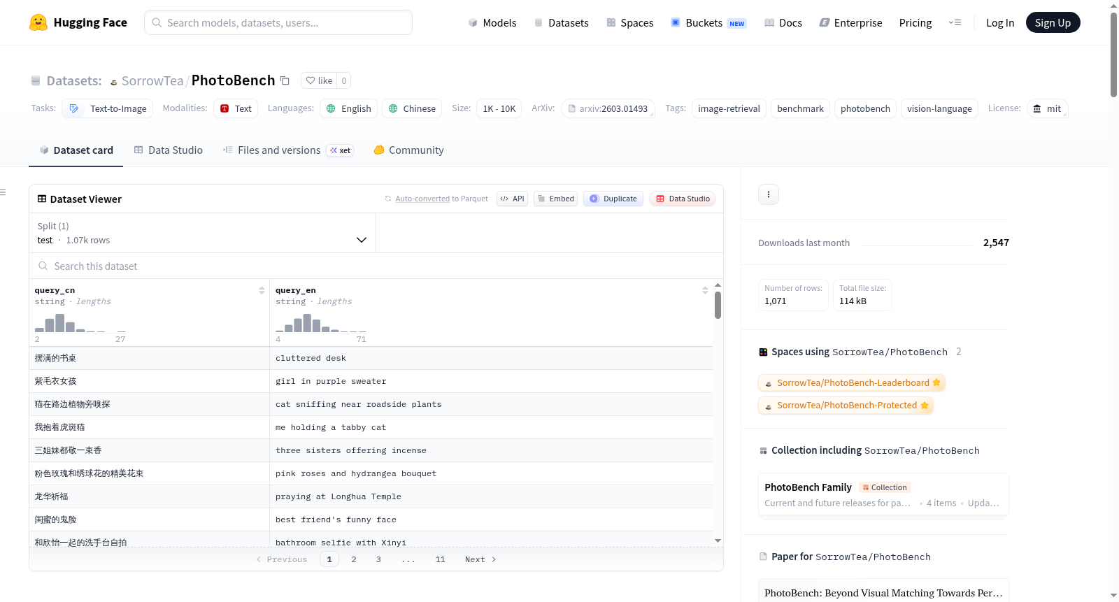
Task: Click the Duplicate button
Action: click(x=613, y=199)
